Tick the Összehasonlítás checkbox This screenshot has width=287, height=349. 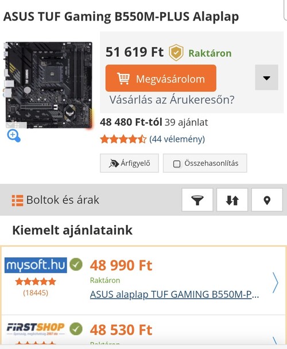tap(177, 164)
